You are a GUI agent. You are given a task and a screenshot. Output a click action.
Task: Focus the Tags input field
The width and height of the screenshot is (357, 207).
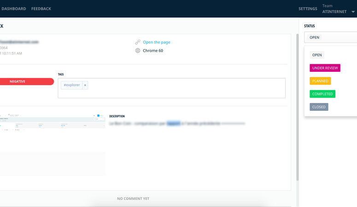click(x=172, y=88)
